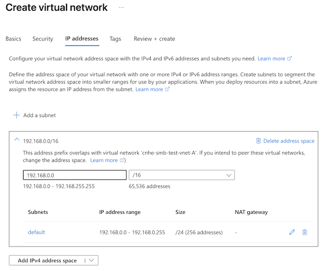Click the pencil edit icon for default subnet
This screenshot has height=271, width=326.
click(292, 232)
